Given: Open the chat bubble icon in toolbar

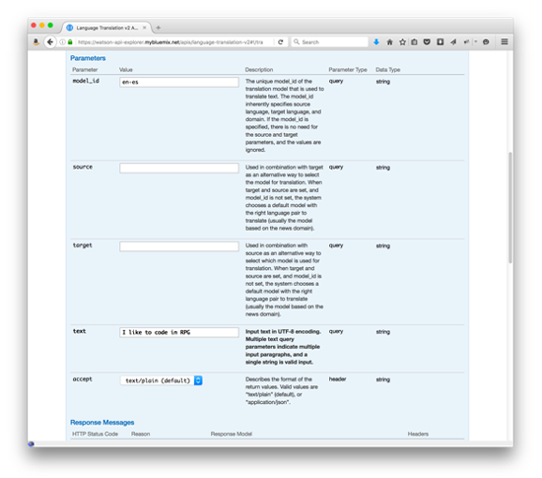Looking at the screenshot, I should [x=486, y=41].
